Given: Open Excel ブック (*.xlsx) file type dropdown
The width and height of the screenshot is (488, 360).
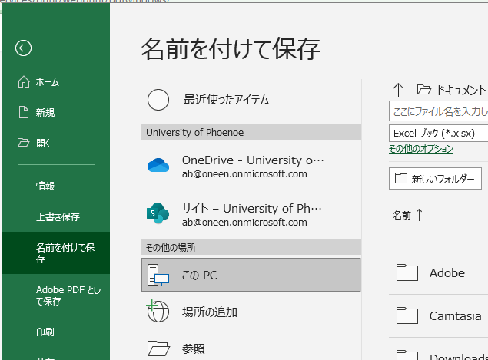Looking at the screenshot, I should coord(439,133).
